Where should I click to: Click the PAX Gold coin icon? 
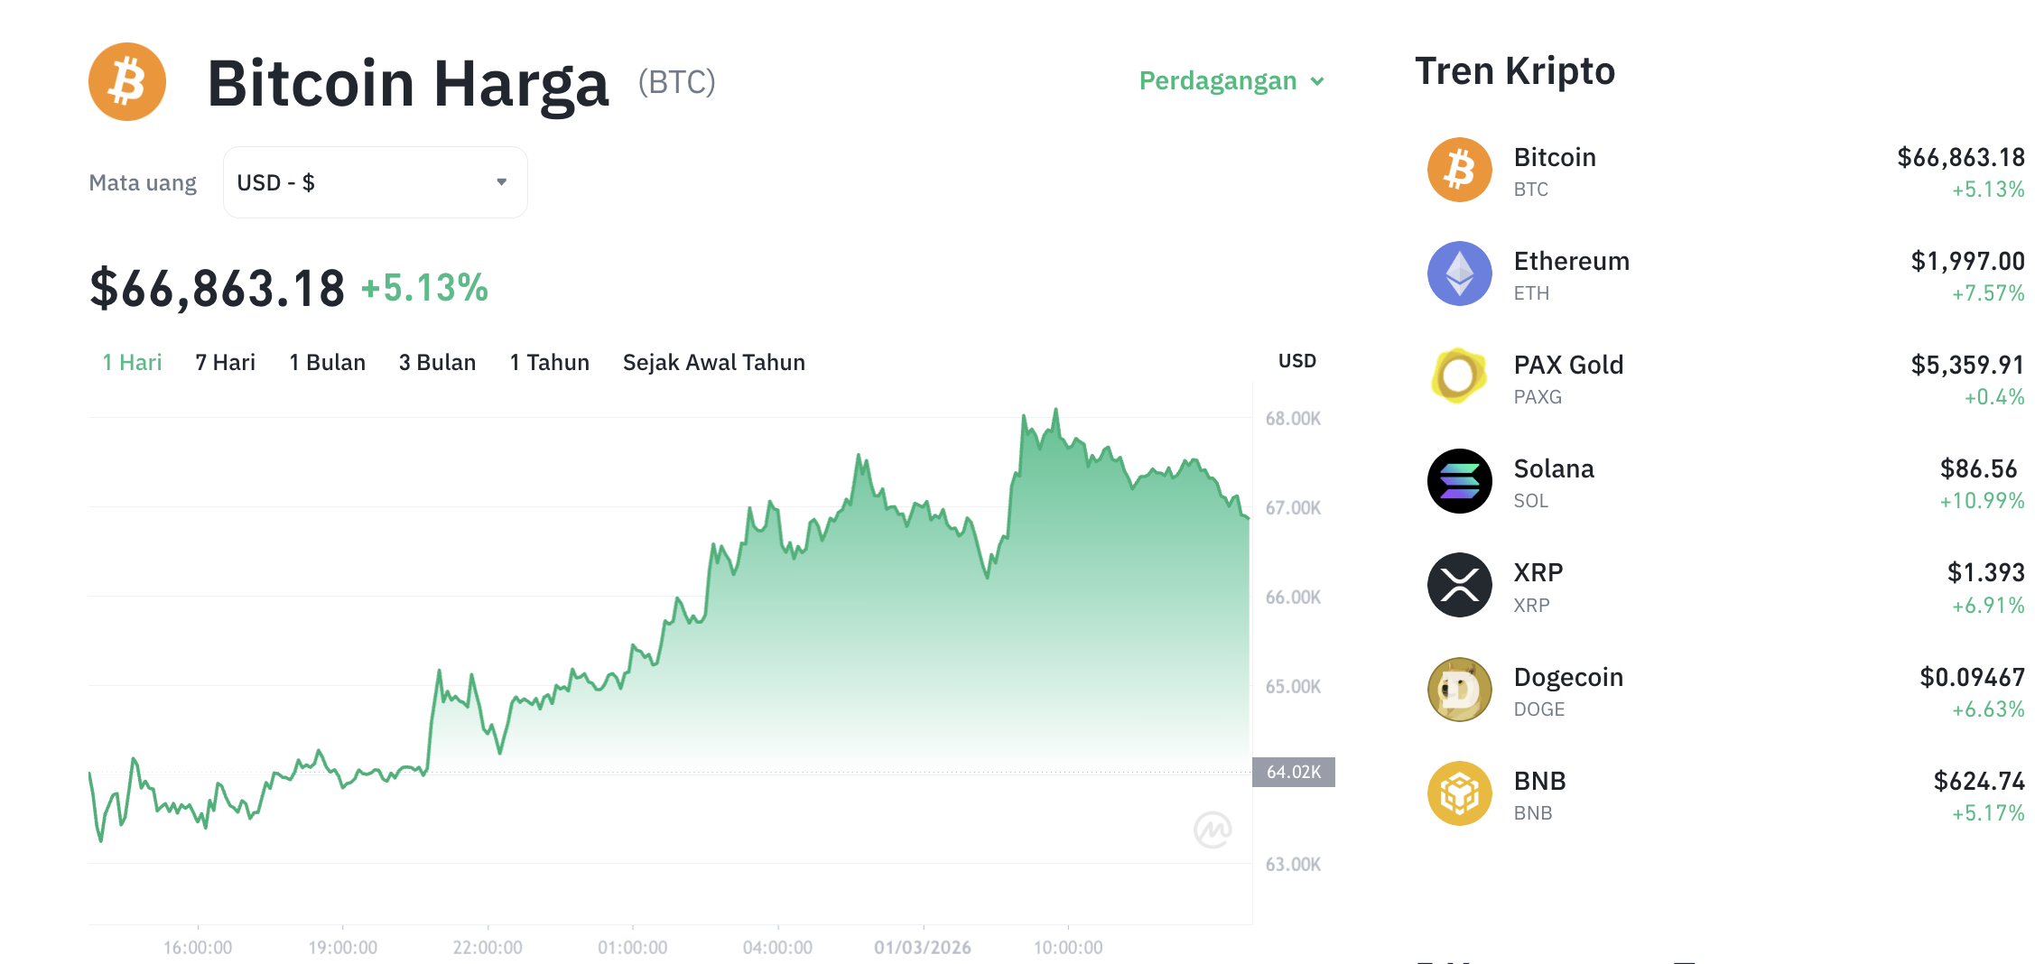[1458, 377]
